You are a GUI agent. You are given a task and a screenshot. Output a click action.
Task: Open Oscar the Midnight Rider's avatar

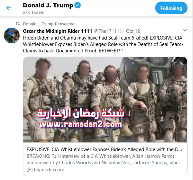pos(12,35)
